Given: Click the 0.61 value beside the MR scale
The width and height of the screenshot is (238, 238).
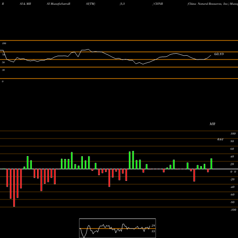Looking at the screenshot, I should [x=220, y=139].
